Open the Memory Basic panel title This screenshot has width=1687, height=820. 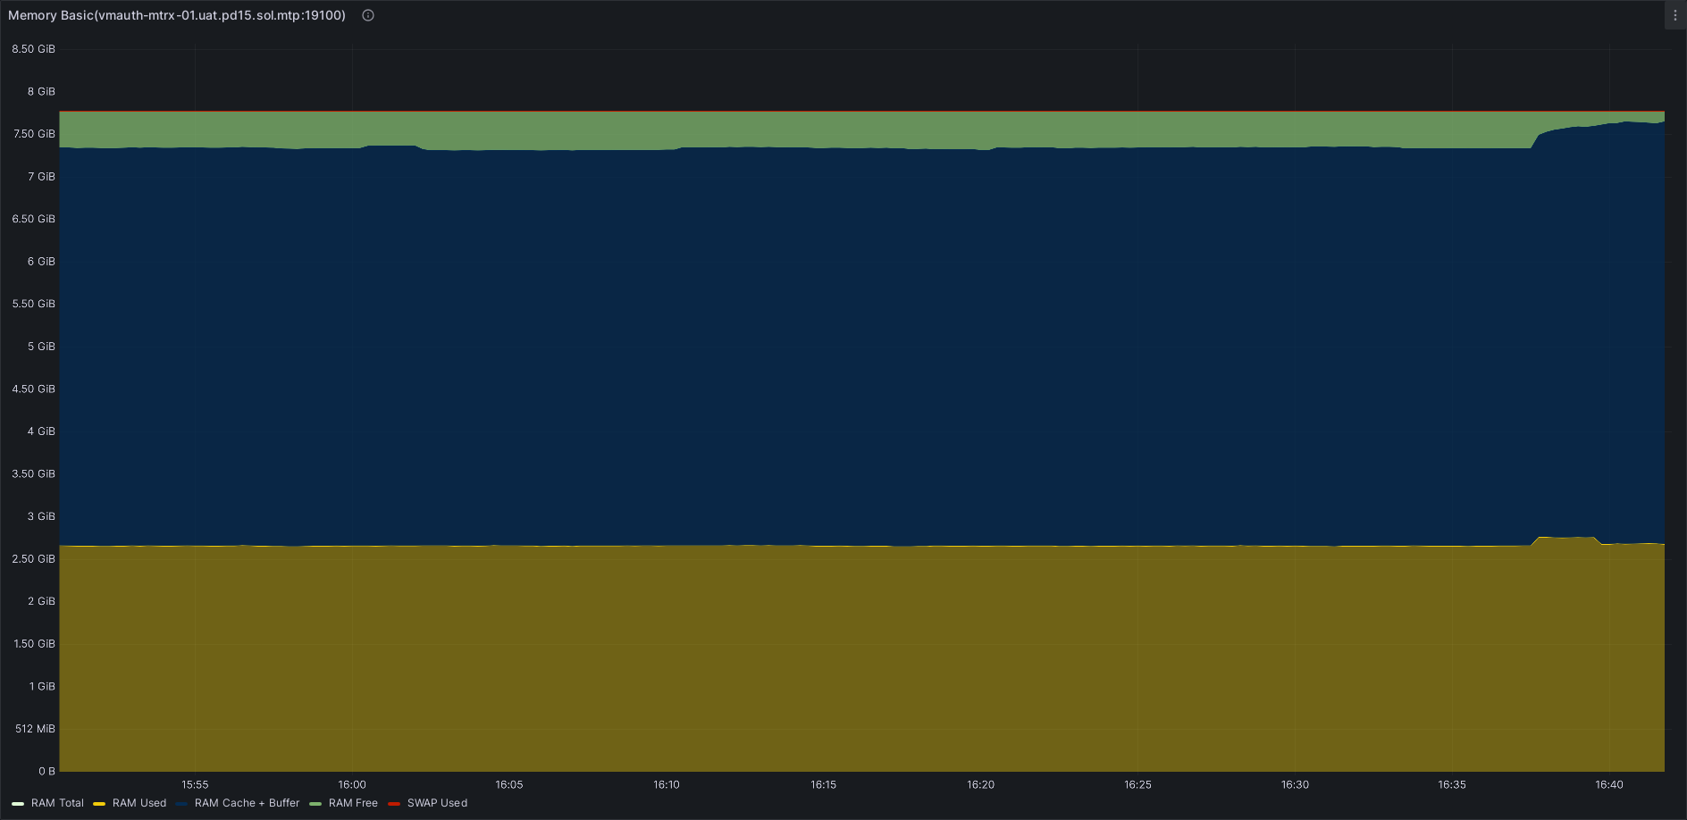pos(177,15)
